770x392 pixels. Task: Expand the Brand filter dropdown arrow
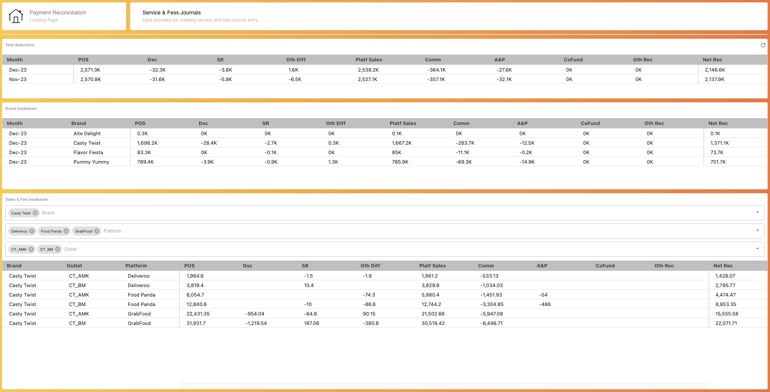click(x=757, y=212)
